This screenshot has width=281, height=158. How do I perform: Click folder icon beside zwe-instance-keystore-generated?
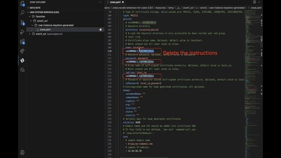pos(36,25)
